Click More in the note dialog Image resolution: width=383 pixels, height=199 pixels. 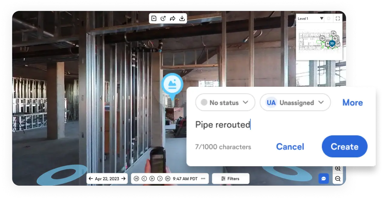click(352, 103)
